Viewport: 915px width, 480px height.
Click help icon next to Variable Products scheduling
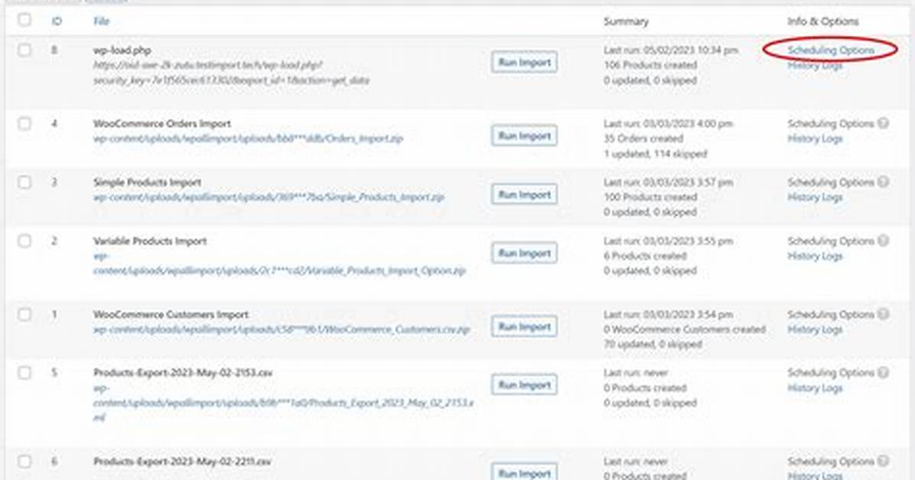(x=884, y=241)
